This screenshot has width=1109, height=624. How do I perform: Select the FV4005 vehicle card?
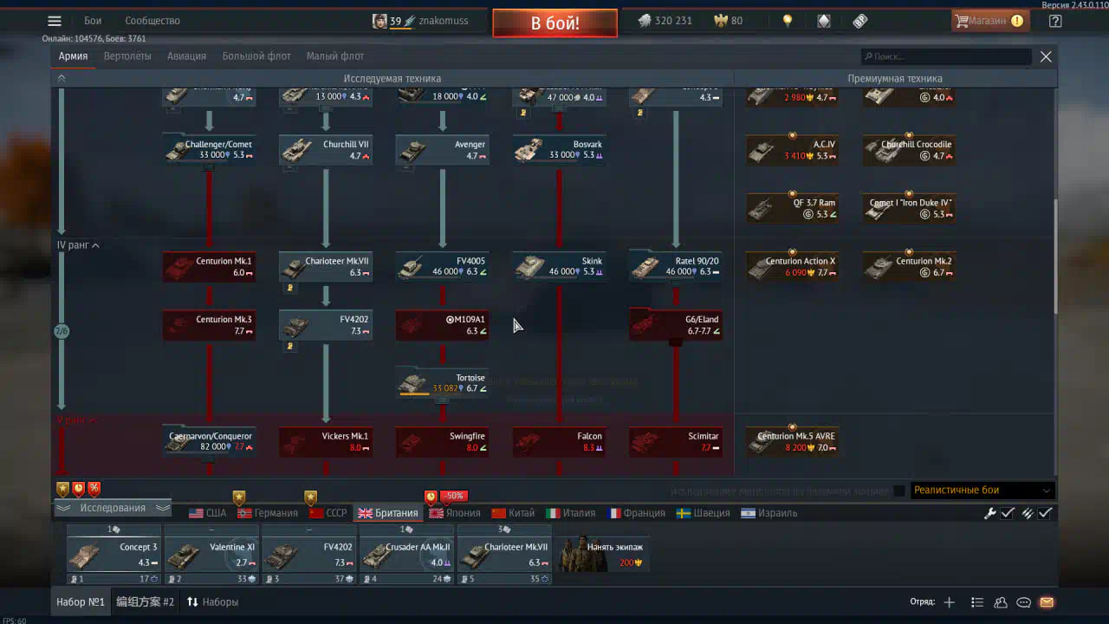coord(443,266)
